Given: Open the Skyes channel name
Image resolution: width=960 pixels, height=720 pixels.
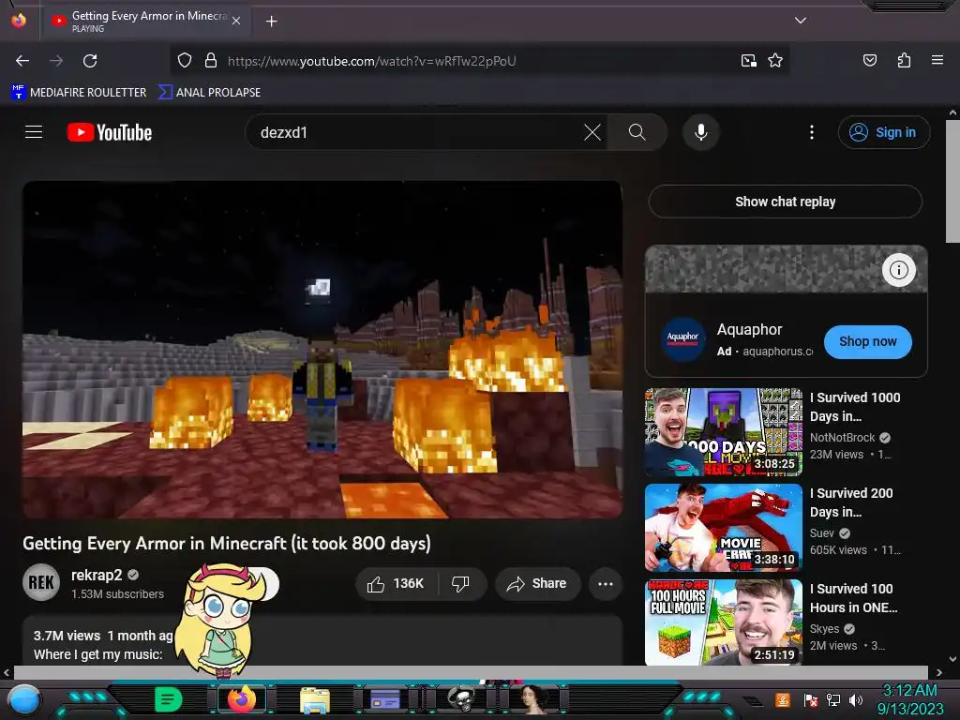Looking at the screenshot, I should click(x=824, y=629).
